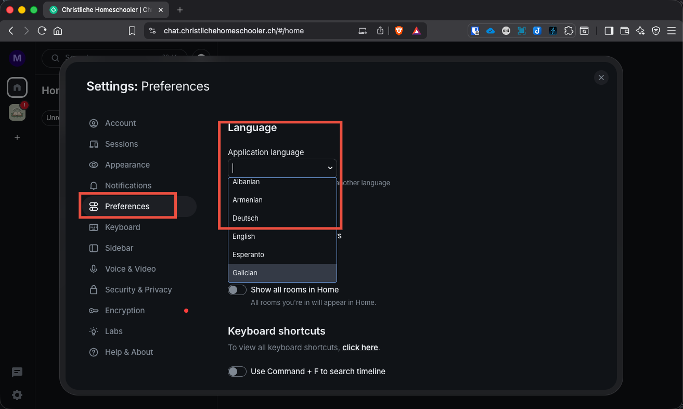Bookmark this page with the bookmark icon

pos(132,31)
